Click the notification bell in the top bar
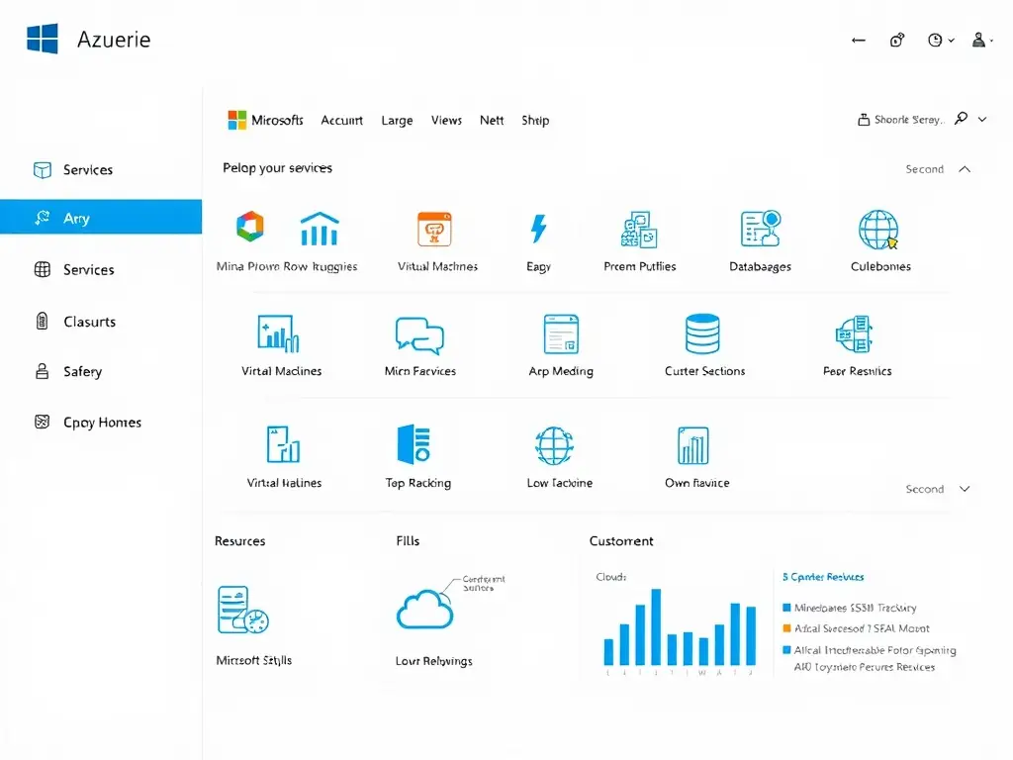 (x=897, y=40)
